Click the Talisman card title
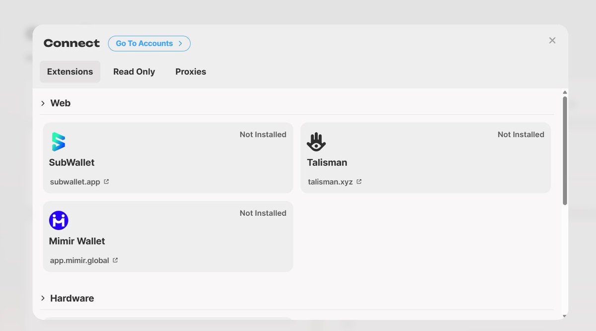The height and width of the screenshot is (331, 596). click(327, 163)
